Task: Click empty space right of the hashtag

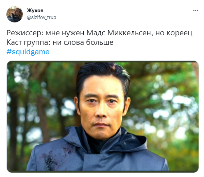Action: coord(117,52)
